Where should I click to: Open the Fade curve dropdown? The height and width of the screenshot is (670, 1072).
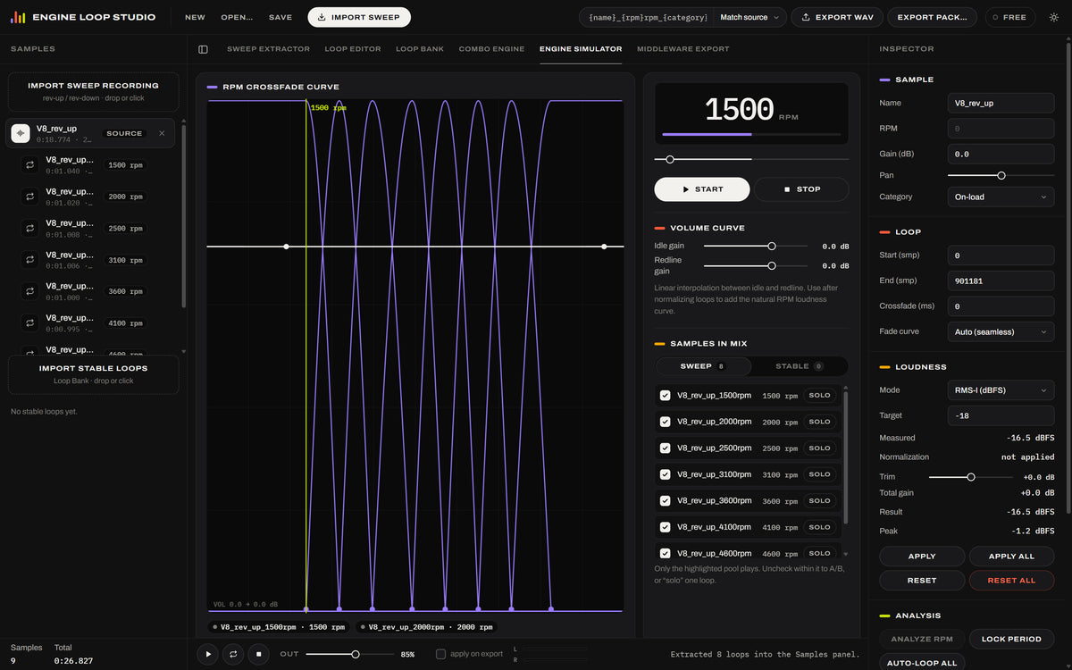1001,331
